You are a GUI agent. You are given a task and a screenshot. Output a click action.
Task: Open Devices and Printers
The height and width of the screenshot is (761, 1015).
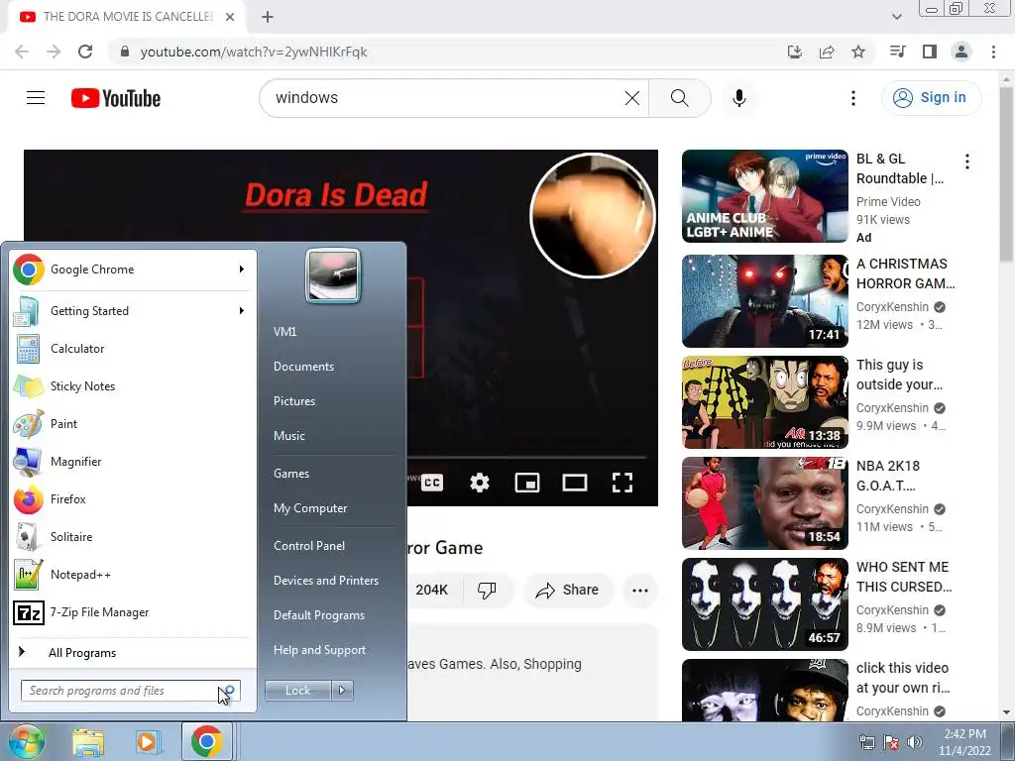coord(326,581)
